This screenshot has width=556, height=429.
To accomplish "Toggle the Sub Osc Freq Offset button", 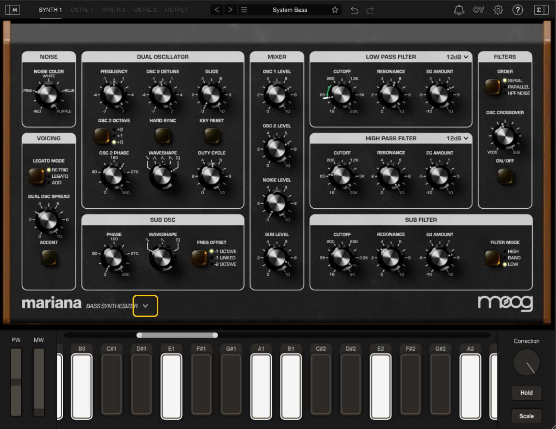I will pyautogui.click(x=199, y=257).
